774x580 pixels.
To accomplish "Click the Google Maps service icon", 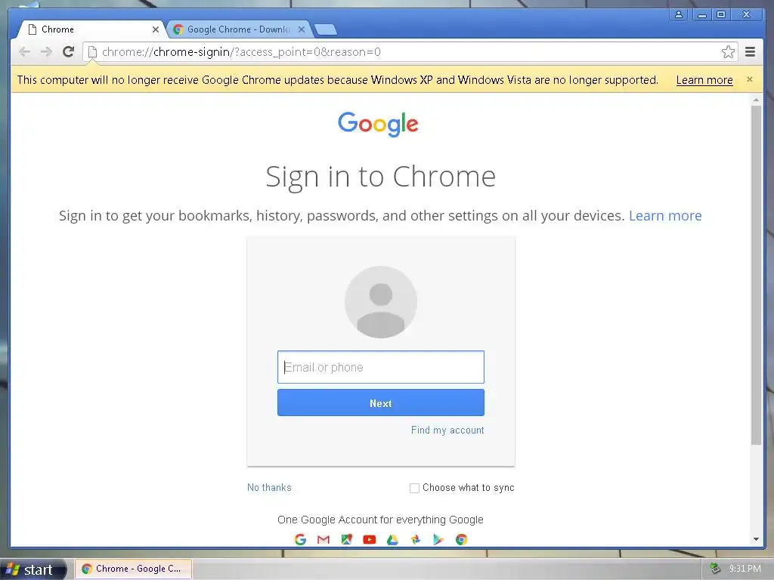I will [x=346, y=539].
